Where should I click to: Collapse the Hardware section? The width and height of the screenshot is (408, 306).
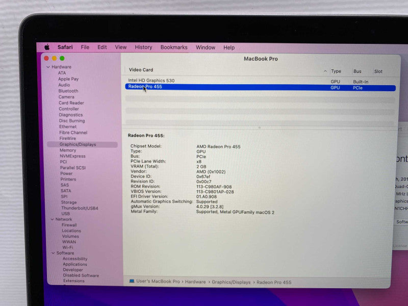tap(48, 67)
